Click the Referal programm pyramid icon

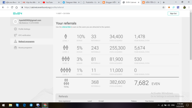pyautogui.click(x=15, y=41)
